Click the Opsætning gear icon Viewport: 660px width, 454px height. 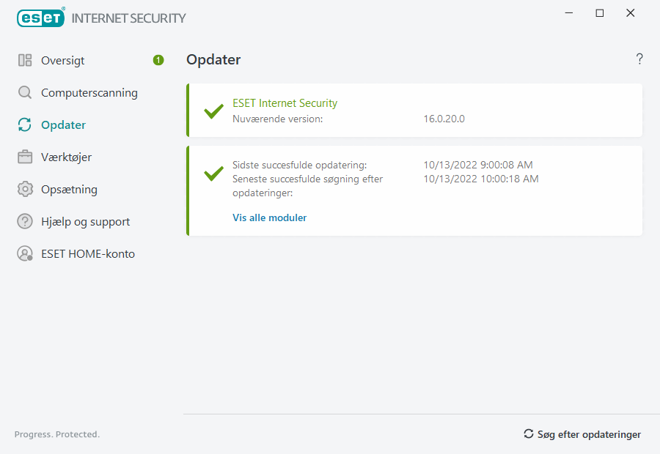click(x=25, y=190)
